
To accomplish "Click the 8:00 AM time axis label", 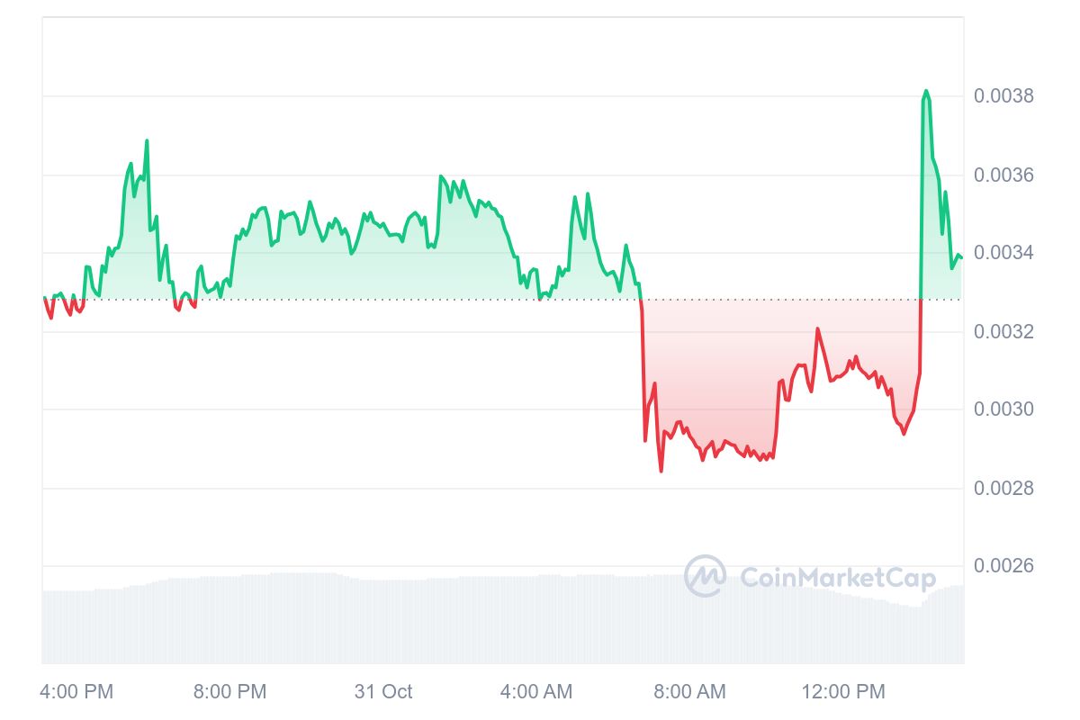I will point(689,691).
